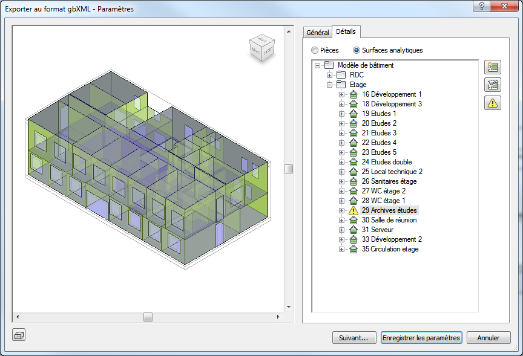
Task: Click the help question mark button
Action: (x=482, y=6)
